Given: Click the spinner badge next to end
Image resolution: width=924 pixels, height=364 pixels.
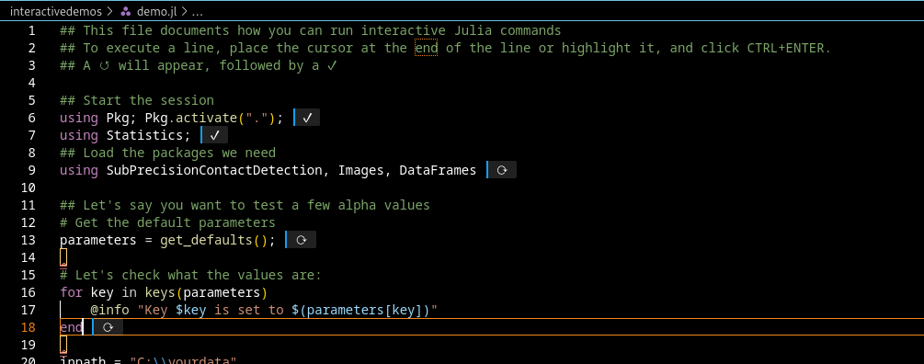Looking at the screenshot, I should pos(108,327).
